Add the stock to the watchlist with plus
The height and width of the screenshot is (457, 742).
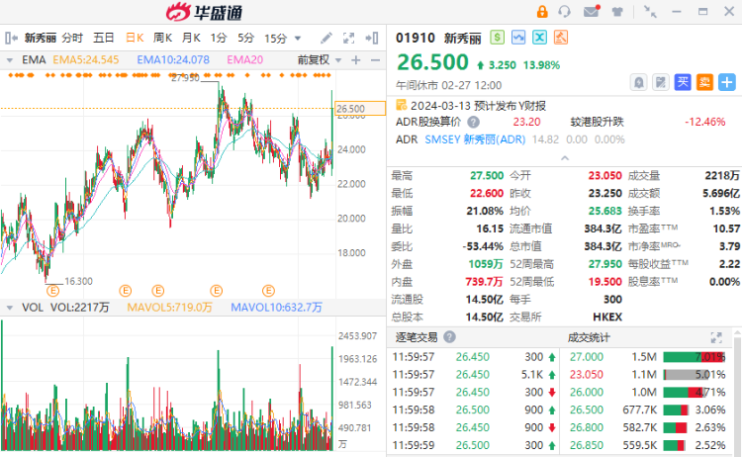click(x=727, y=82)
